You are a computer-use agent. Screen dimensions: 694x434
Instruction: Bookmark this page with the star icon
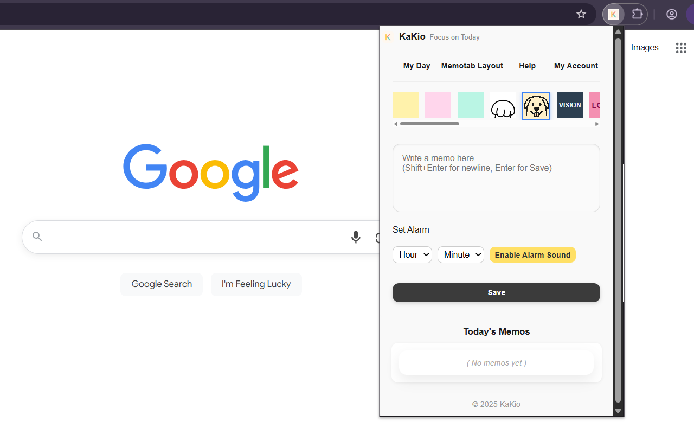click(x=581, y=14)
